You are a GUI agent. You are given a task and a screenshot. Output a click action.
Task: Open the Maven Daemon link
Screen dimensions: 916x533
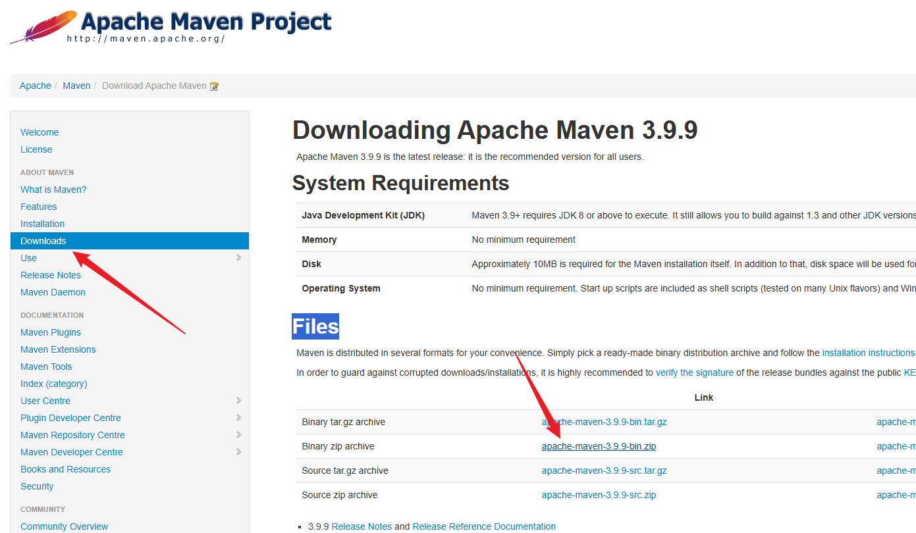[53, 292]
